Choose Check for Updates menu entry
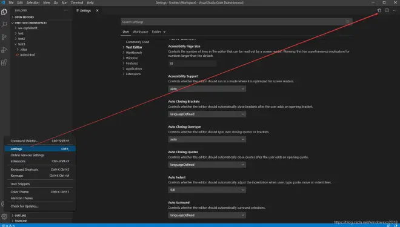Image resolution: width=400 pixels, height=227 pixels. pyautogui.click(x=40, y=206)
